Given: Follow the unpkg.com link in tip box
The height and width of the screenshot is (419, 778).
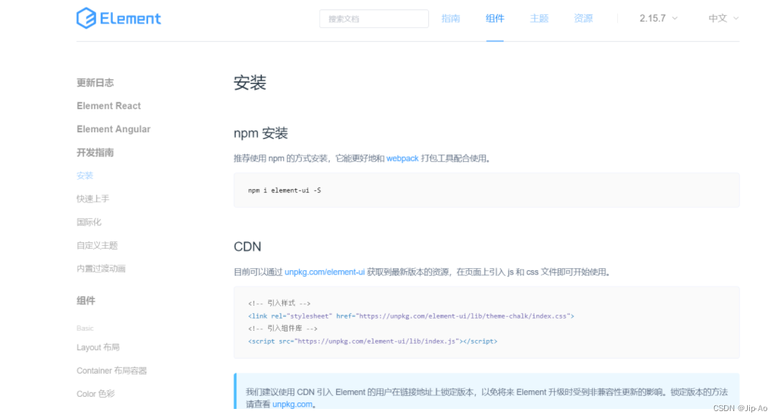Looking at the screenshot, I should pos(292,404).
